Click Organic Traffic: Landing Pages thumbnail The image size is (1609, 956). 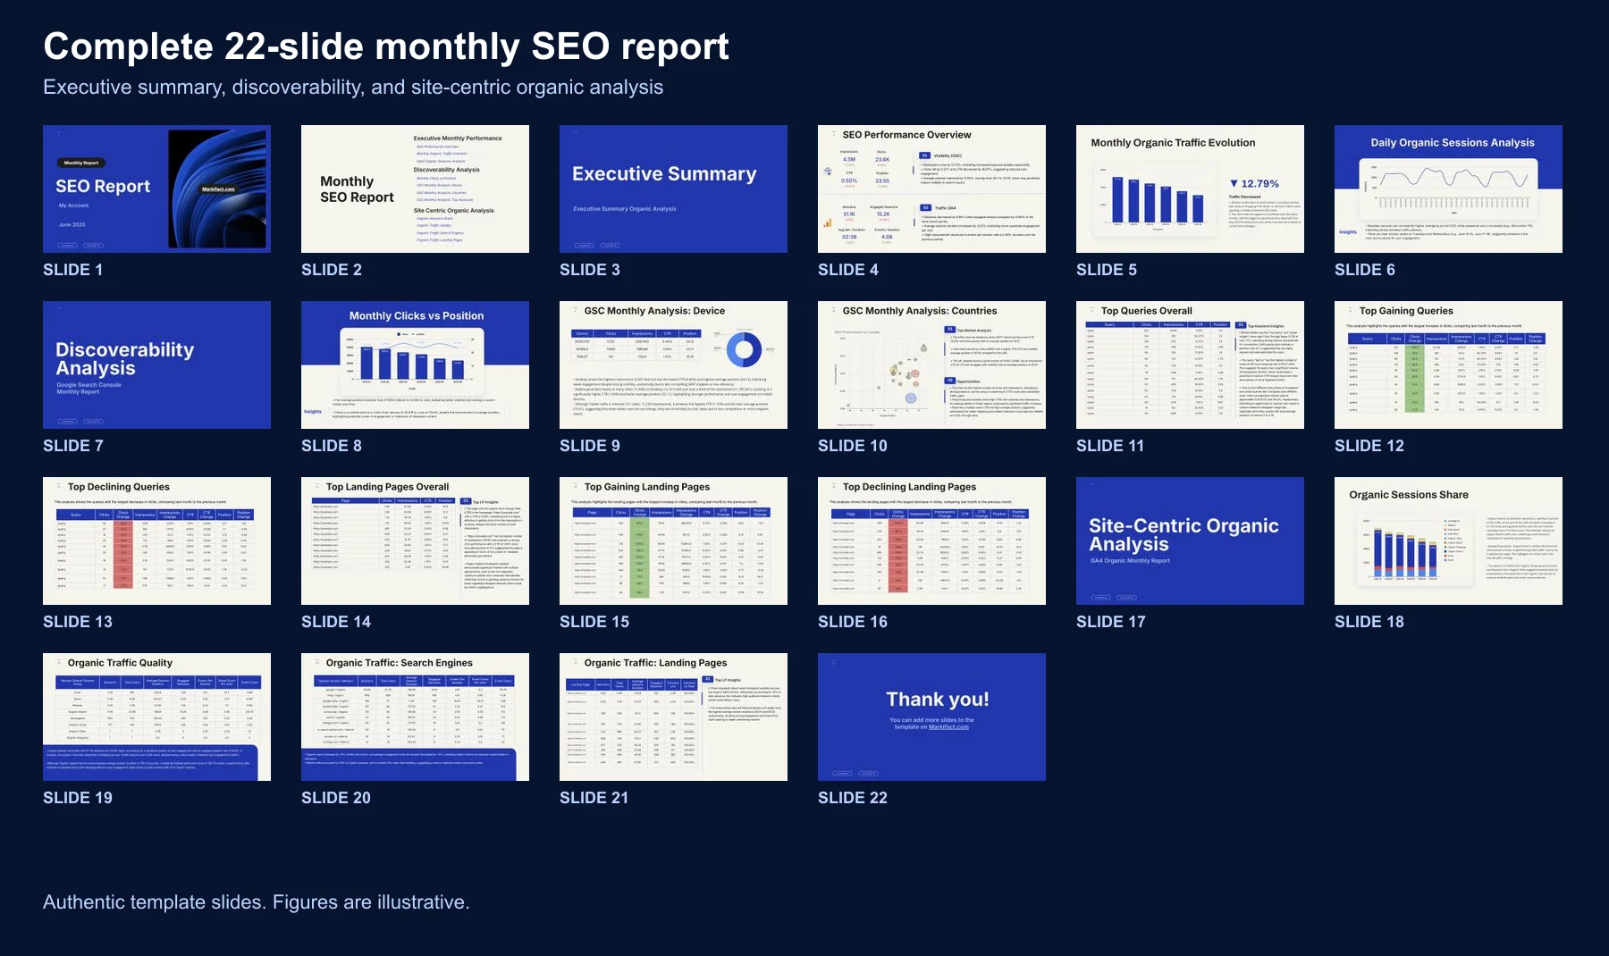673,717
